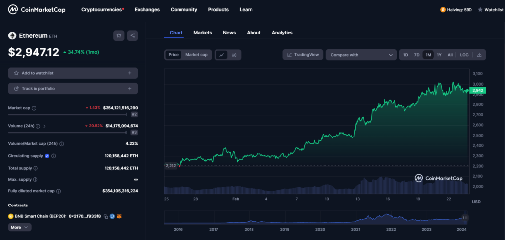
Task: Click the current price label 2,942
Action: pyautogui.click(x=478, y=91)
